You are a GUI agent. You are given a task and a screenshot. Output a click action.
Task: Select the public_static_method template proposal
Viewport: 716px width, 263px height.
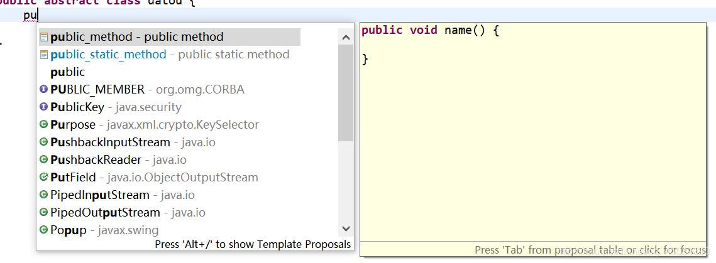click(169, 55)
